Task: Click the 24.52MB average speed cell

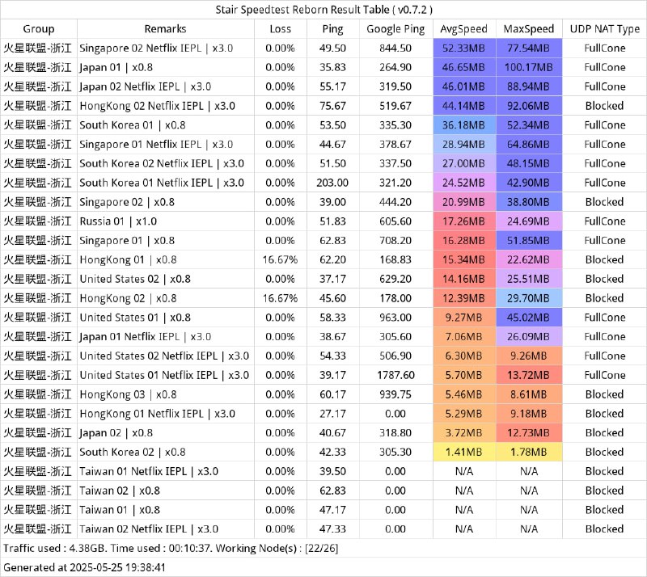Action: click(x=464, y=183)
